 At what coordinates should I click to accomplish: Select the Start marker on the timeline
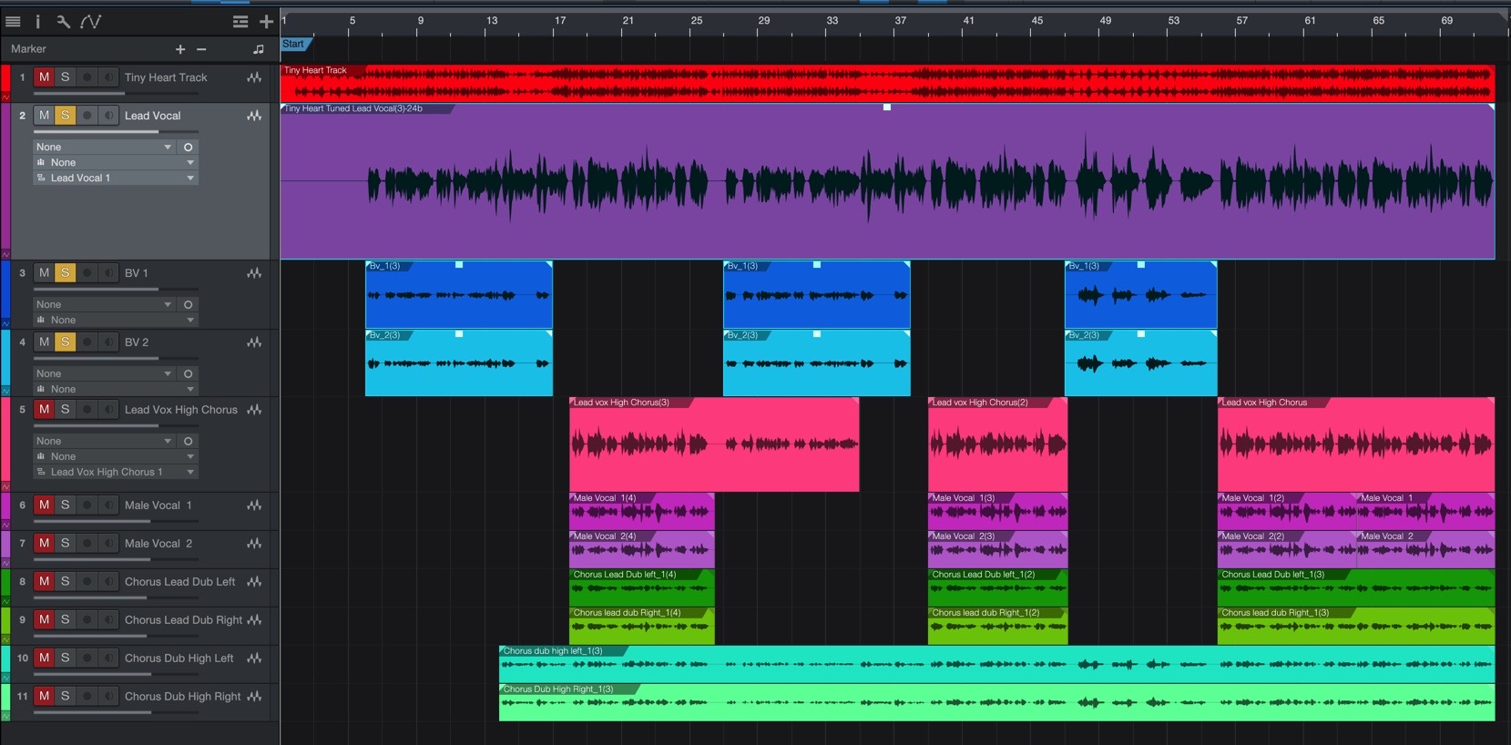coord(293,44)
